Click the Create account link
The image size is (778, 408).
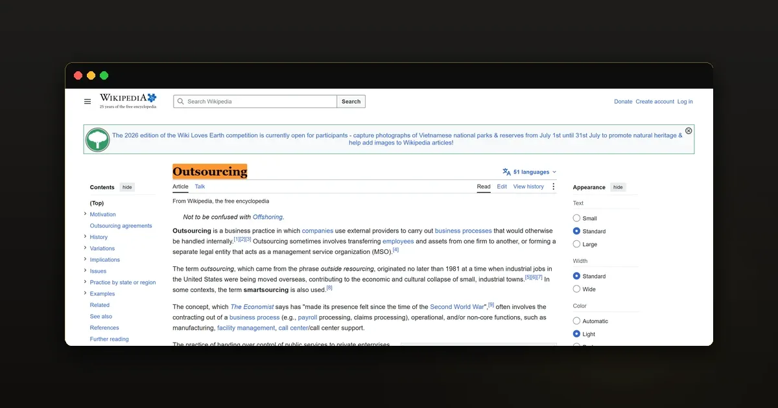[x=655, y=102]
